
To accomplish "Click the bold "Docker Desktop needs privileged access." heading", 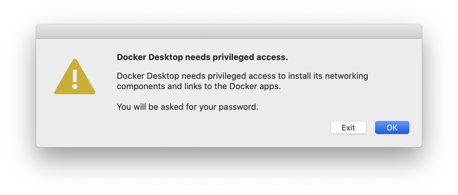I will pos(202,57).
